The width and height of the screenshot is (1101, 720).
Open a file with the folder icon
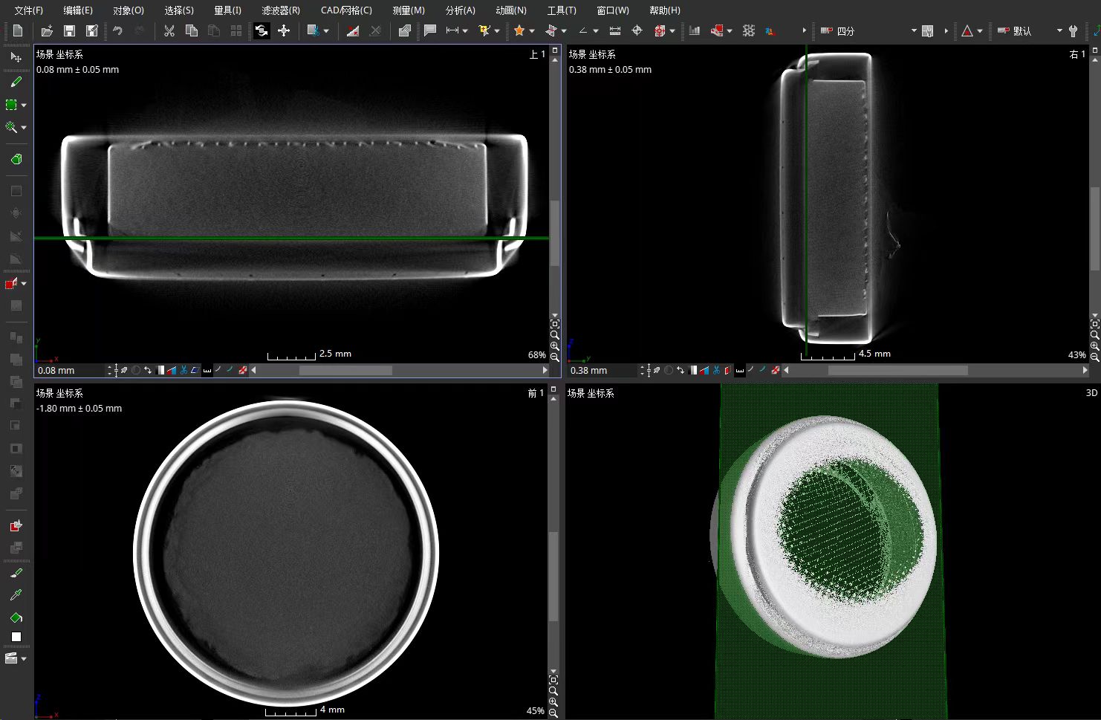coord(47,30)
